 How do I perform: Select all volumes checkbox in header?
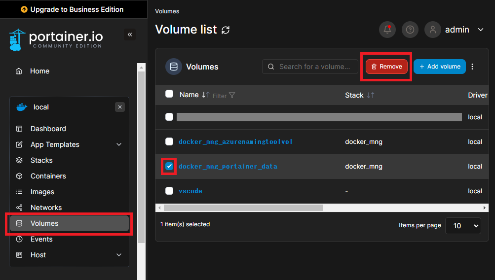click(169, 94)
